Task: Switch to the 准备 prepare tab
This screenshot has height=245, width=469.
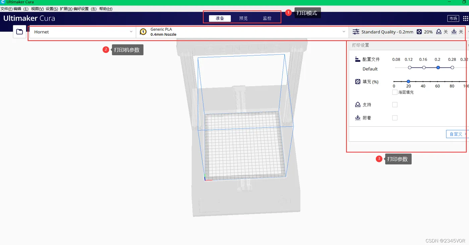Action: pos(220,18)
